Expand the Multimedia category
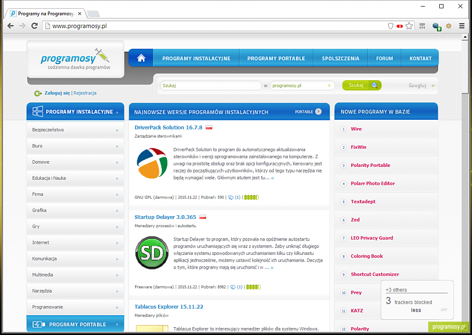472x335 pixels. pos(75,275)
